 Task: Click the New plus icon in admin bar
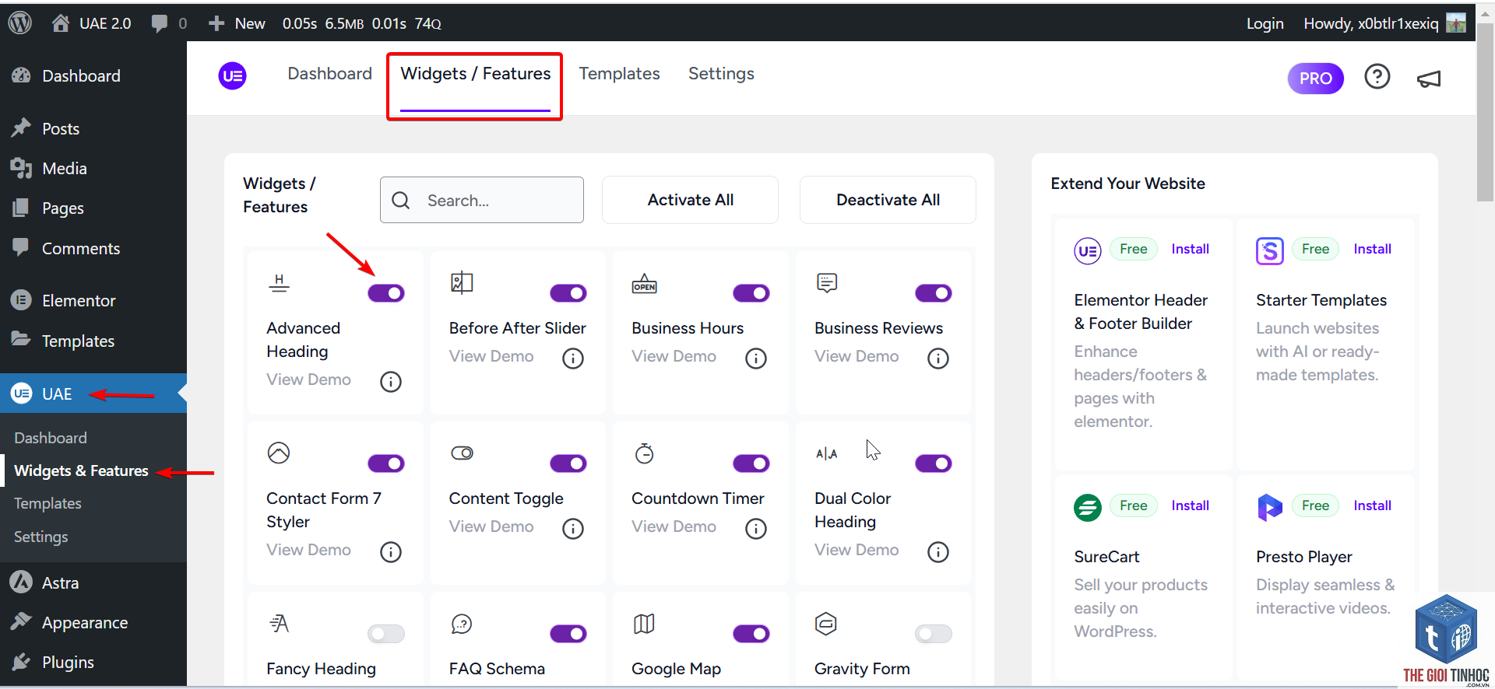pyautogui.click(x=216, y=23)
